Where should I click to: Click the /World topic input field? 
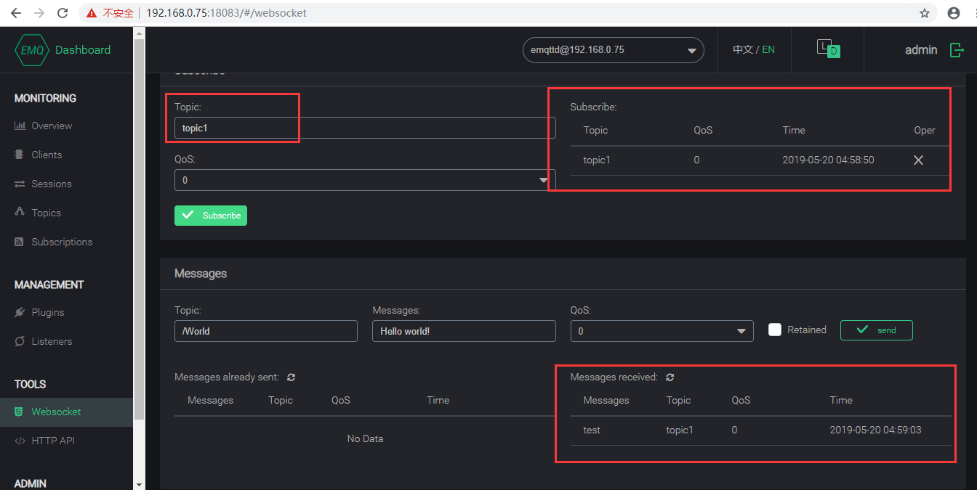(x=266, y=330)
